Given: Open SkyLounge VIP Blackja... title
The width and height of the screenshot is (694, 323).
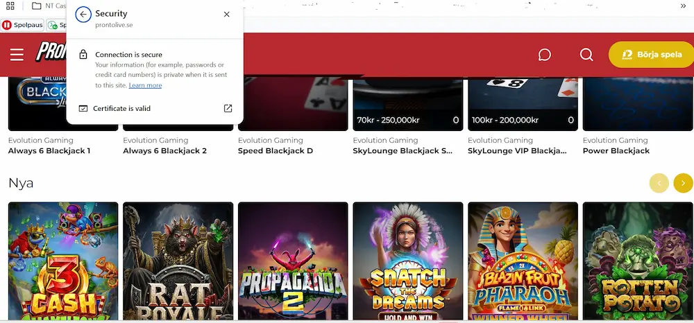Looking at the screenshot, I should tap(517, 150).
